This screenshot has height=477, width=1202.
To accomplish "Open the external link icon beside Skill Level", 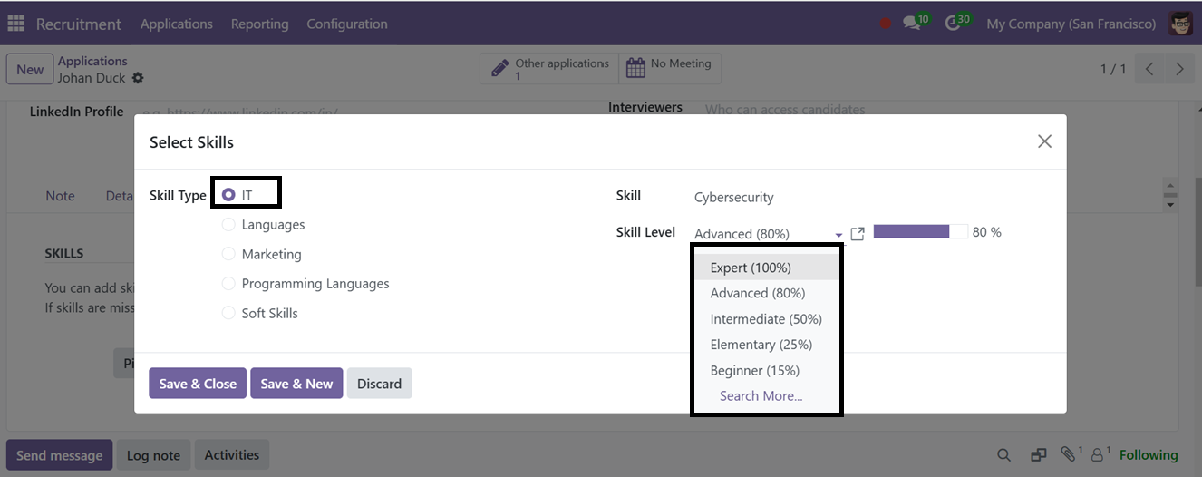I will point(858,234).
